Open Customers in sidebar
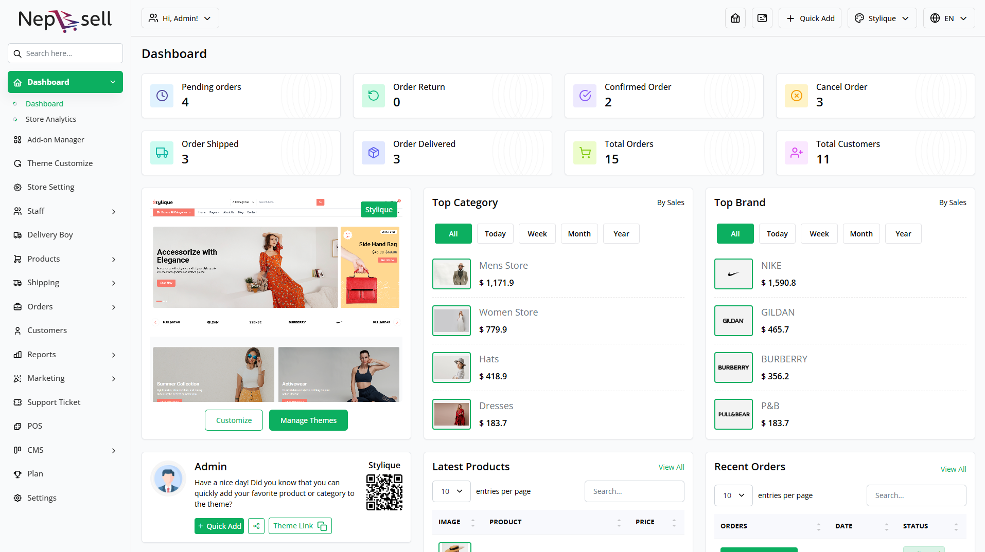 (65, 330)
